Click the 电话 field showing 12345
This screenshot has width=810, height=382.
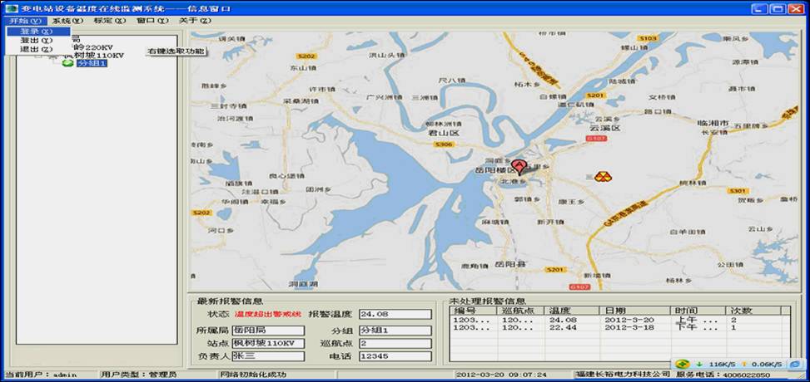(x=395, y=356)
